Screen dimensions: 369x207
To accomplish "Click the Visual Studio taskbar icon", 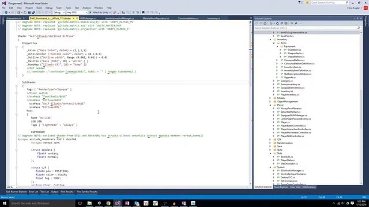I will point(118,203).
